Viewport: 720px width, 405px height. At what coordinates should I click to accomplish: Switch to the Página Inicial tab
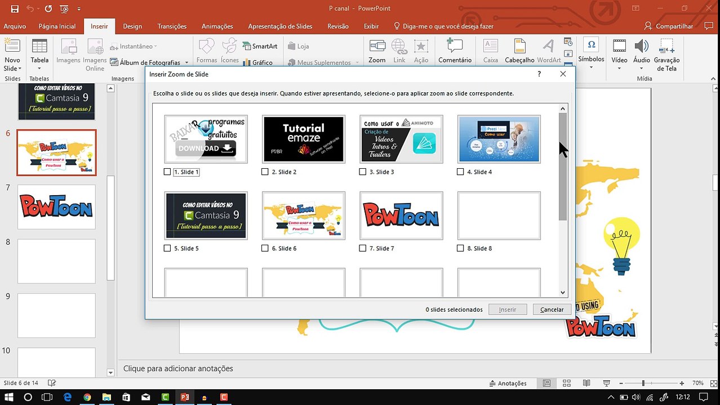pyautogui.click(x=57, y=26)
